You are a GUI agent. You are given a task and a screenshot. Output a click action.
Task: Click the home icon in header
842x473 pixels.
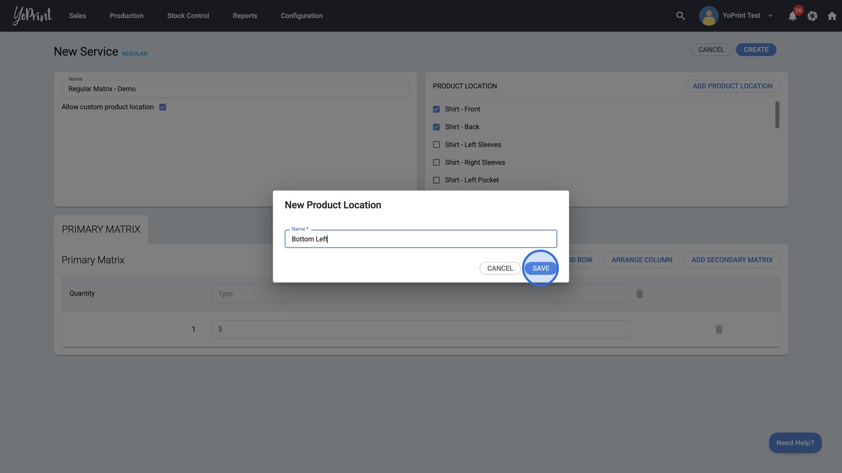[832, 16]
